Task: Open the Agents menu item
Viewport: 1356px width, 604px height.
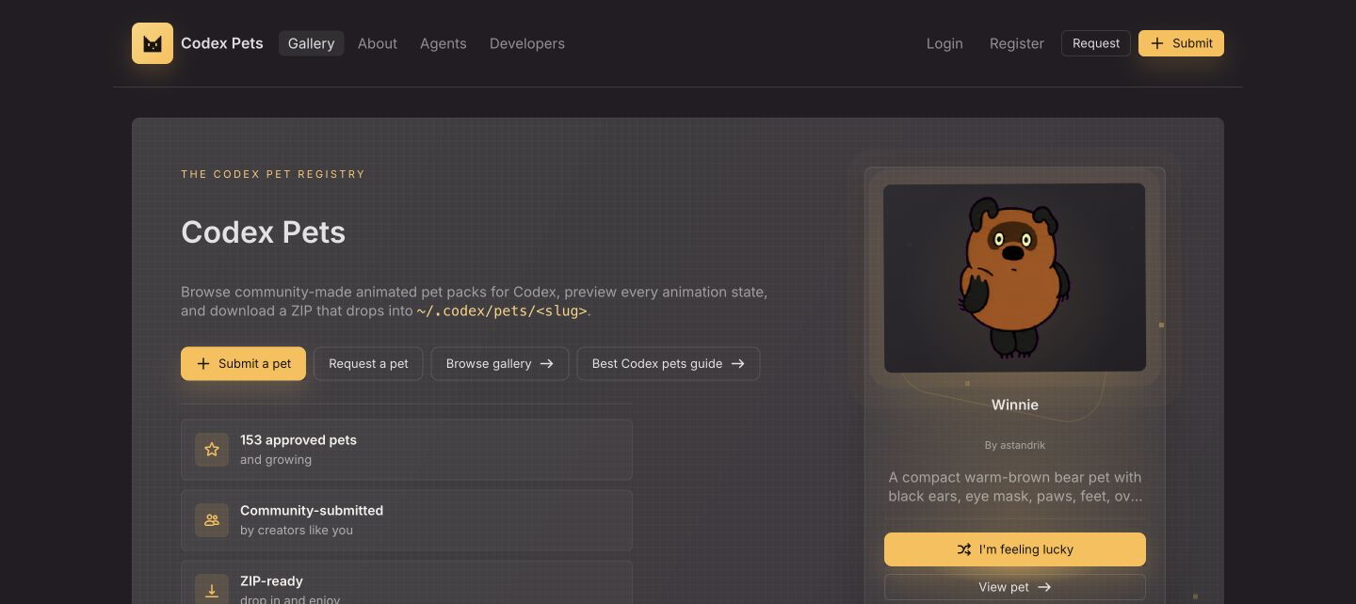Action: tap(444, 43)
